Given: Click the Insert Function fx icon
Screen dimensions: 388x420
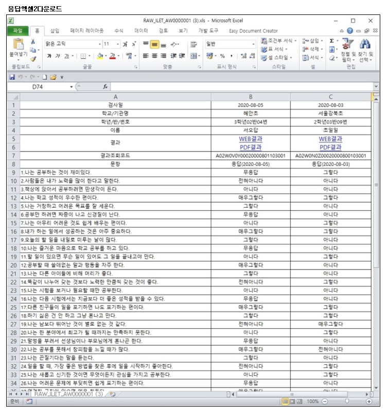Looking at the screenshot, I should point(105,87).
